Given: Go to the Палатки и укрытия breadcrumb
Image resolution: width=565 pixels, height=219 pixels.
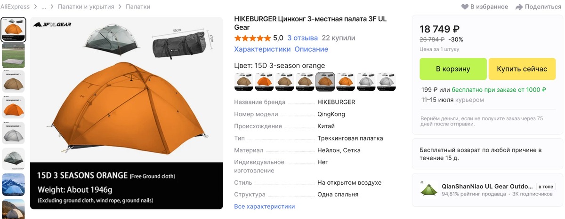Looking at the screenshot, I should [85, 7].
